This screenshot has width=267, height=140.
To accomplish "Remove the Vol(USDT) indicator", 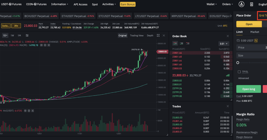I will click(x=33, y=111).
